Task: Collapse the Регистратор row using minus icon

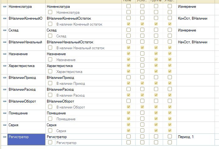Action: pos(5,137)
